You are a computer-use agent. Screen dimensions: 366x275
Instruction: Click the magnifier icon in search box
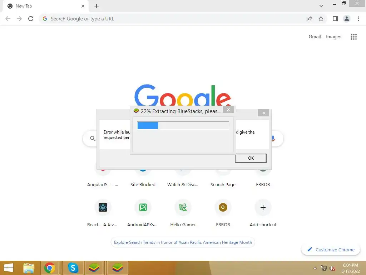[93, 139]
